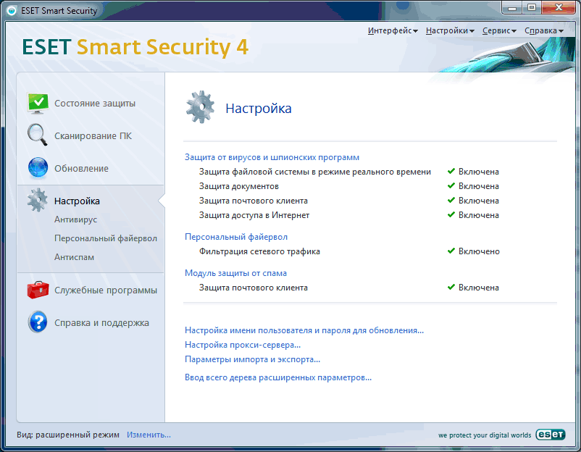
Task: Click the green checkmark protection status icon
Action: (38, 104)
